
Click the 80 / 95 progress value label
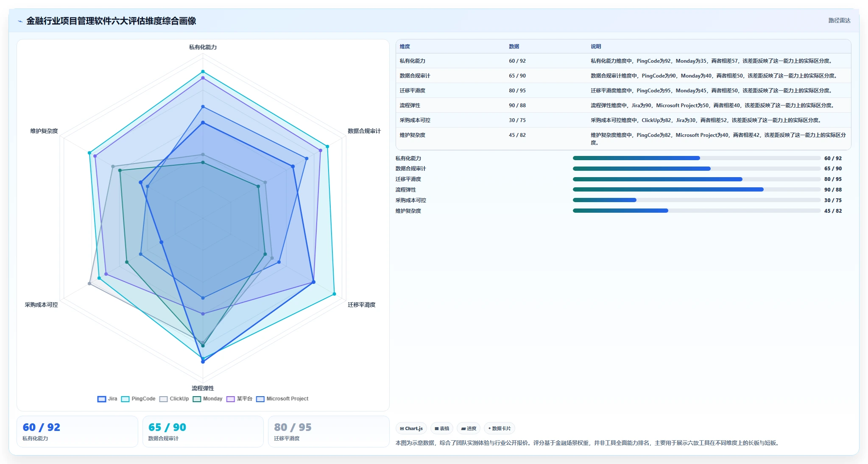point(833,179)
